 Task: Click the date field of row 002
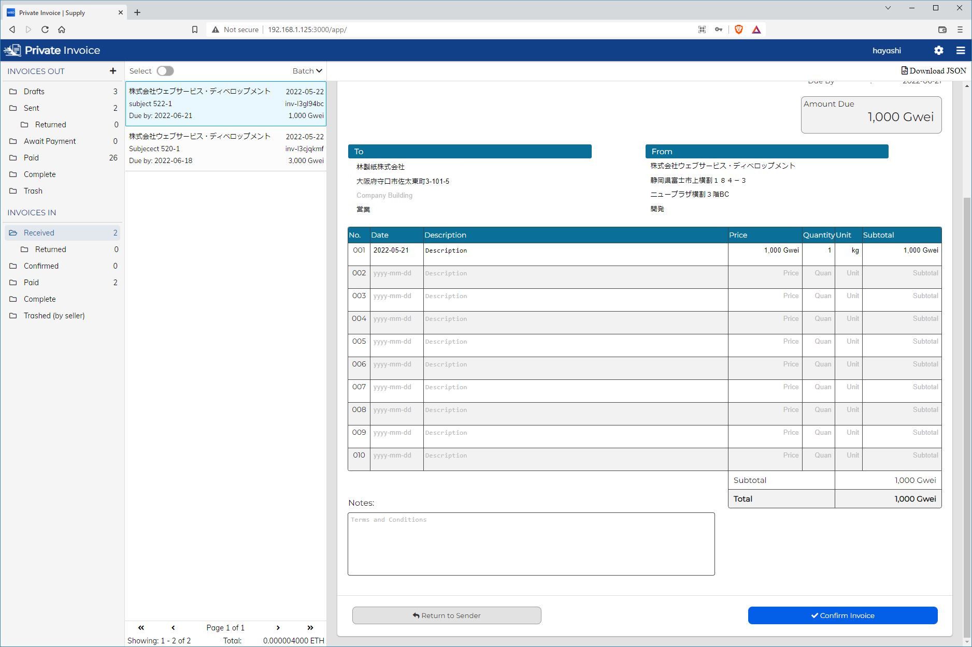click(397, 277)
